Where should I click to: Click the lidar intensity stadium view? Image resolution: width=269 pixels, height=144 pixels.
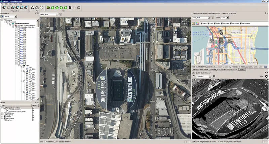click(230, 109)
